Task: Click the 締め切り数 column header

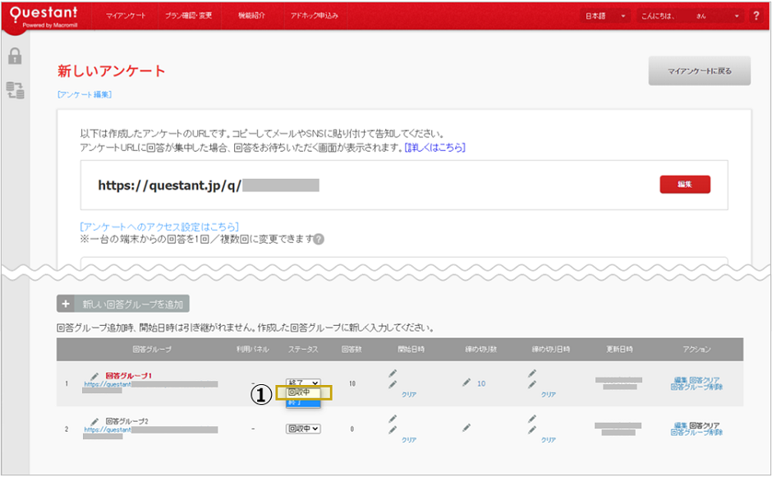Action: pyautogui.click(x=481, y=349)
